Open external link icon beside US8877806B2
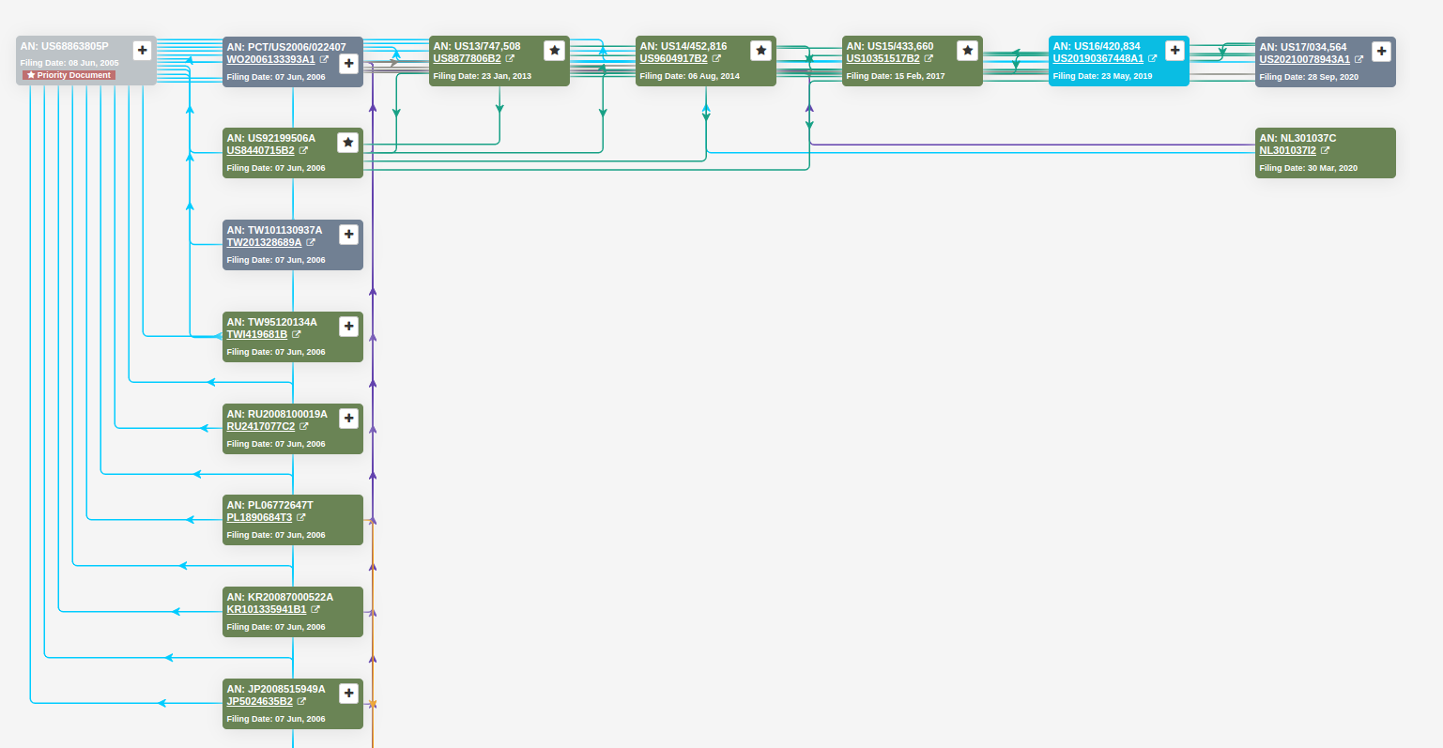Viewport: 1443px width, 748px height. pyautogui.click(x=511, y=57)
